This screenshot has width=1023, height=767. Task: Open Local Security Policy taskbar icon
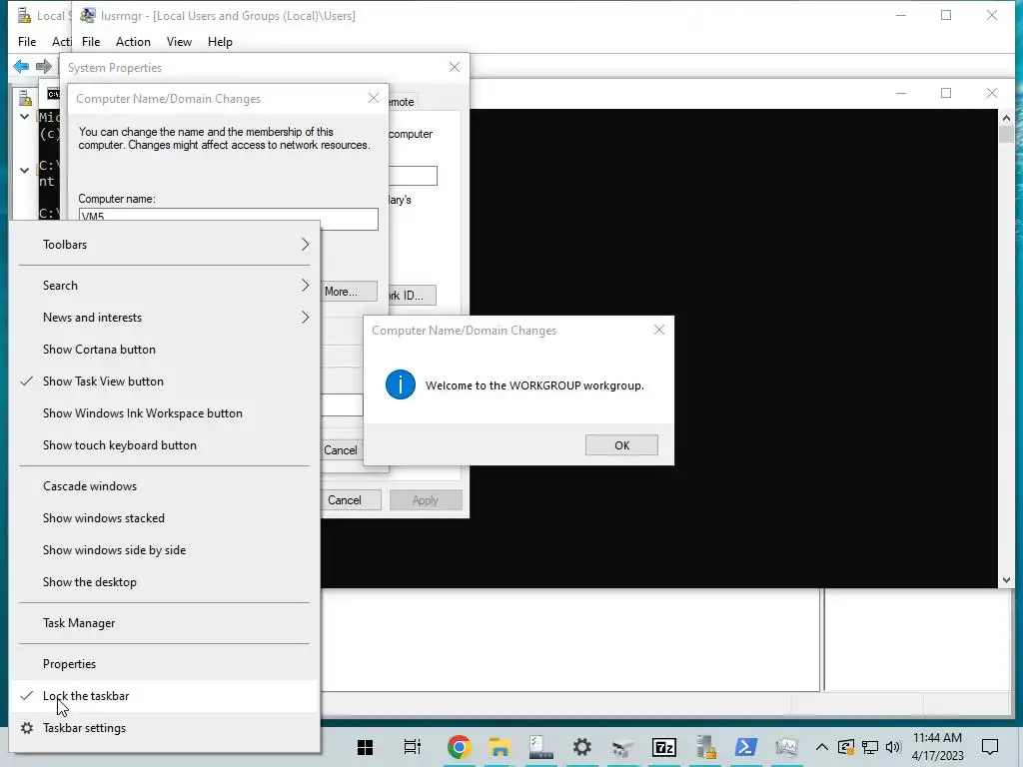[705, 747]
